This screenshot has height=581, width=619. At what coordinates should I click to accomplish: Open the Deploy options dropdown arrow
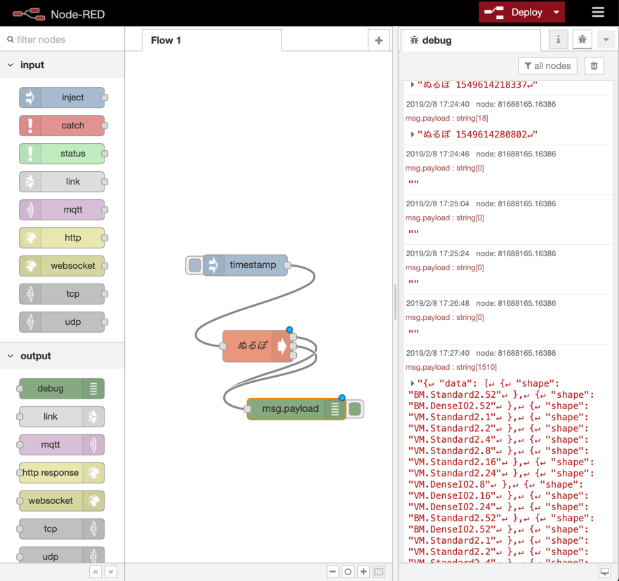(x=557, y=13)
